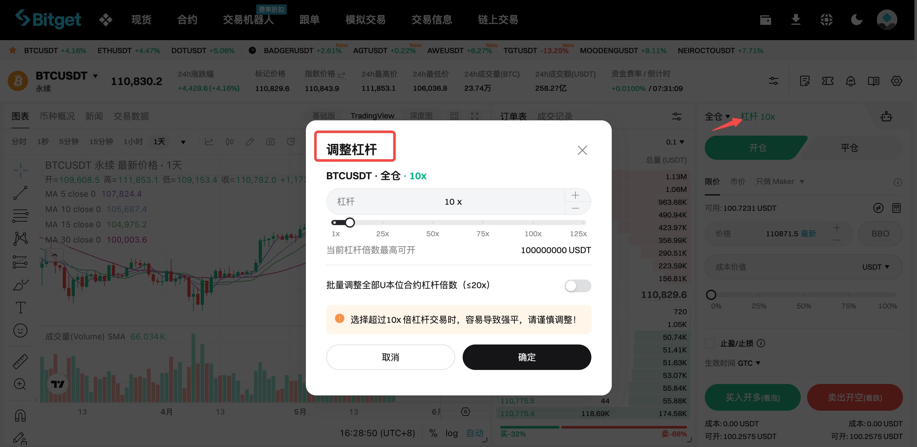Open the 跟单 menu in the navbar
Viewport: 917px width, 447px height.
309,19
